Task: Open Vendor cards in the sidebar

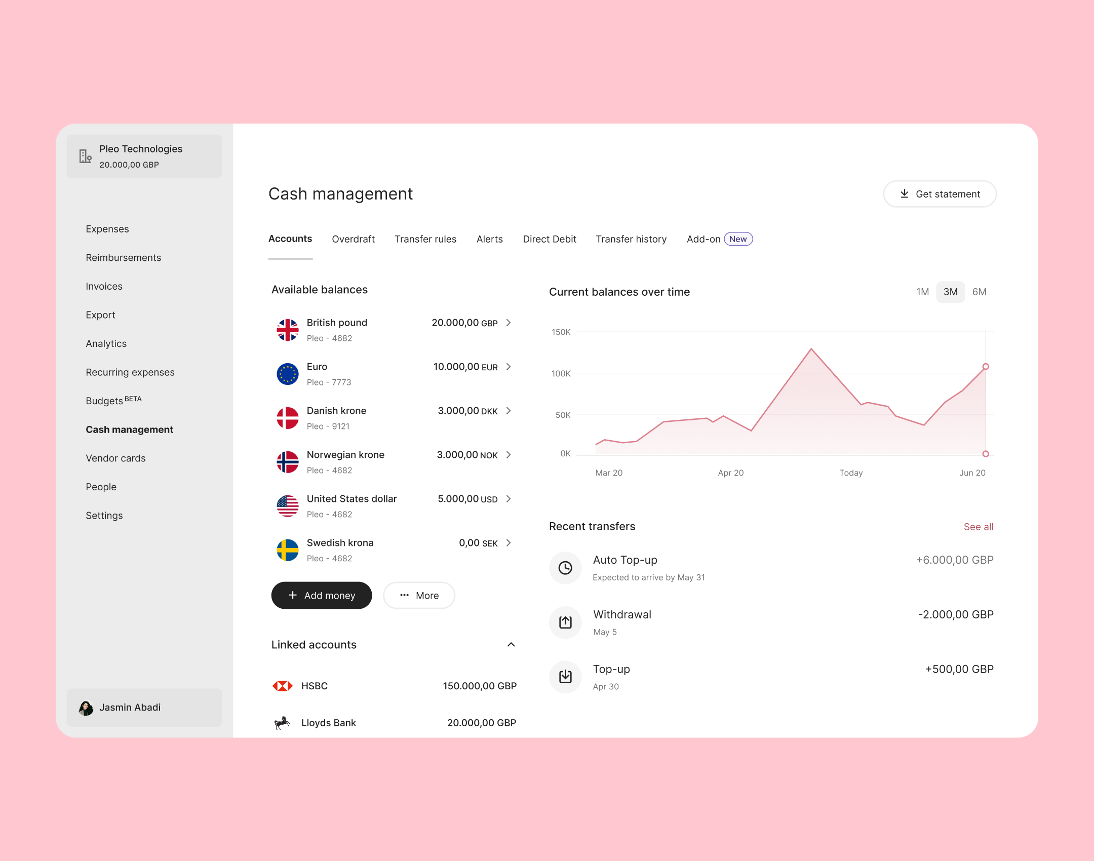Action: pos(116,458)
